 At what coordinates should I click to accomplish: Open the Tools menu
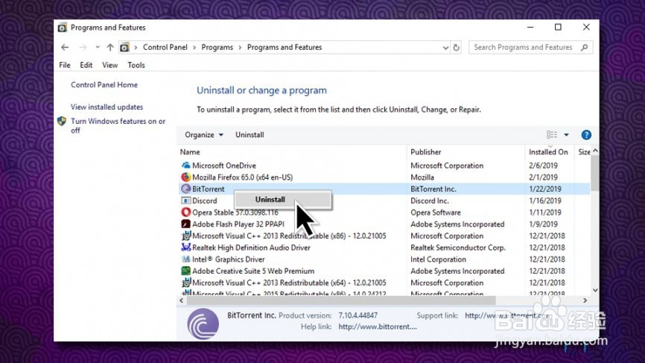[x=136, y=65]
